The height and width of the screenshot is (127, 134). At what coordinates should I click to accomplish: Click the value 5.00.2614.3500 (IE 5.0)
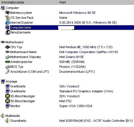(x=88, y=23)
